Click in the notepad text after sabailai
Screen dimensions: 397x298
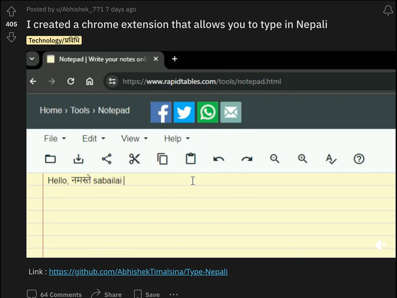[x=124, y=181]
